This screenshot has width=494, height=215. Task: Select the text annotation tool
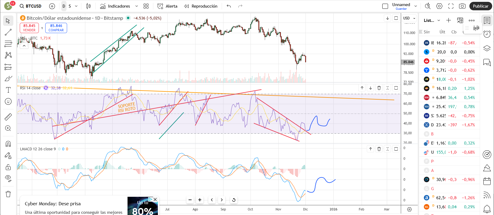(8, 90)
